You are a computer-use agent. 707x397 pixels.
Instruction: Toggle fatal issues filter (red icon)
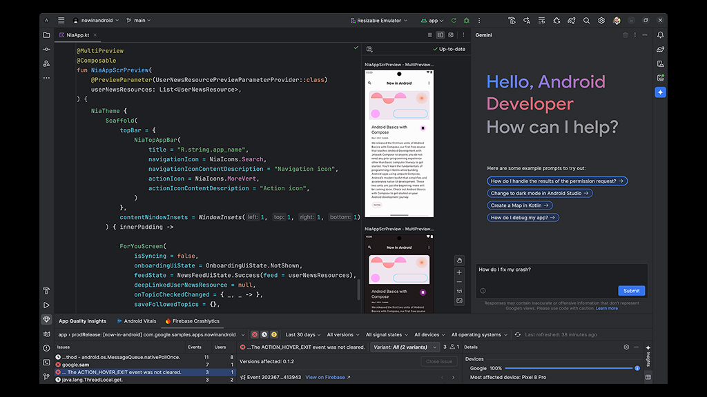point(255,334)
